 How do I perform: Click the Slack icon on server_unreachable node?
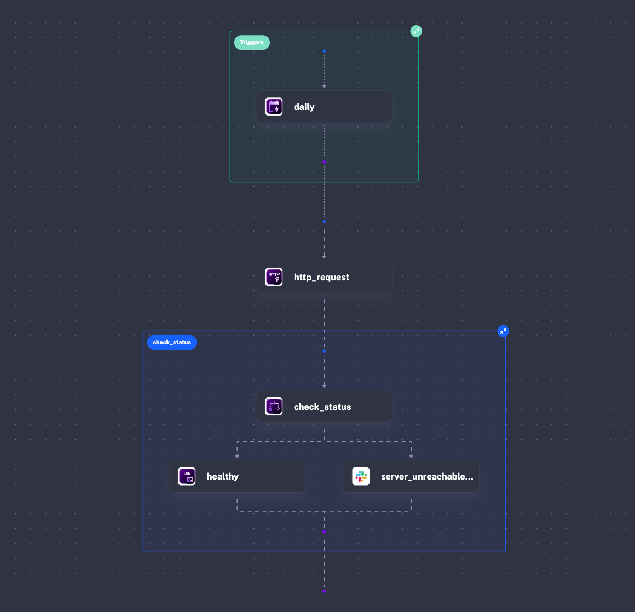point(361,476)
